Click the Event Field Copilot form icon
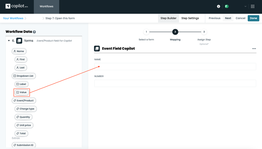Screen dimensions: 262x149 pos(97,48)
